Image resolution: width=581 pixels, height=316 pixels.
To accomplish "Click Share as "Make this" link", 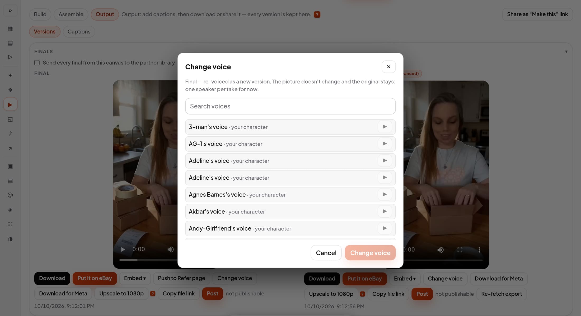I will [x=537, y=14].
